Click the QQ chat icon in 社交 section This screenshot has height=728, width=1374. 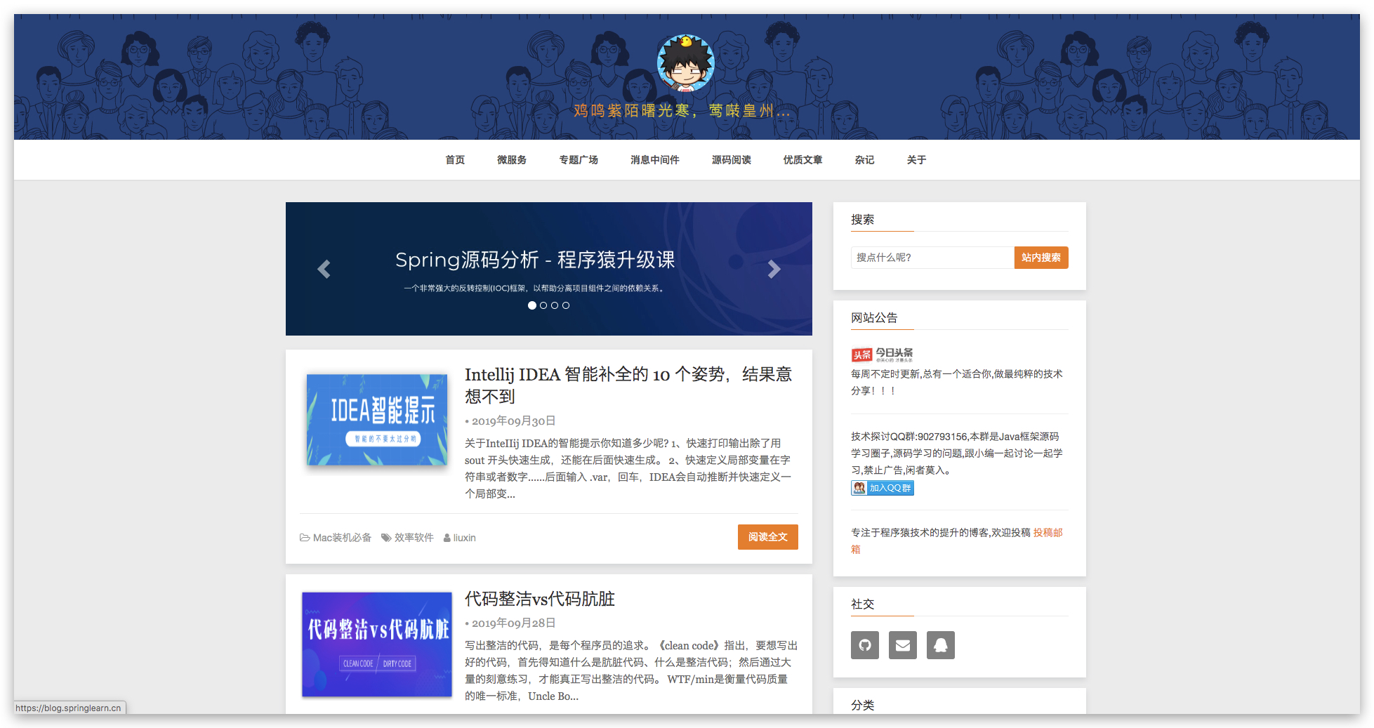tap(941, 645)
